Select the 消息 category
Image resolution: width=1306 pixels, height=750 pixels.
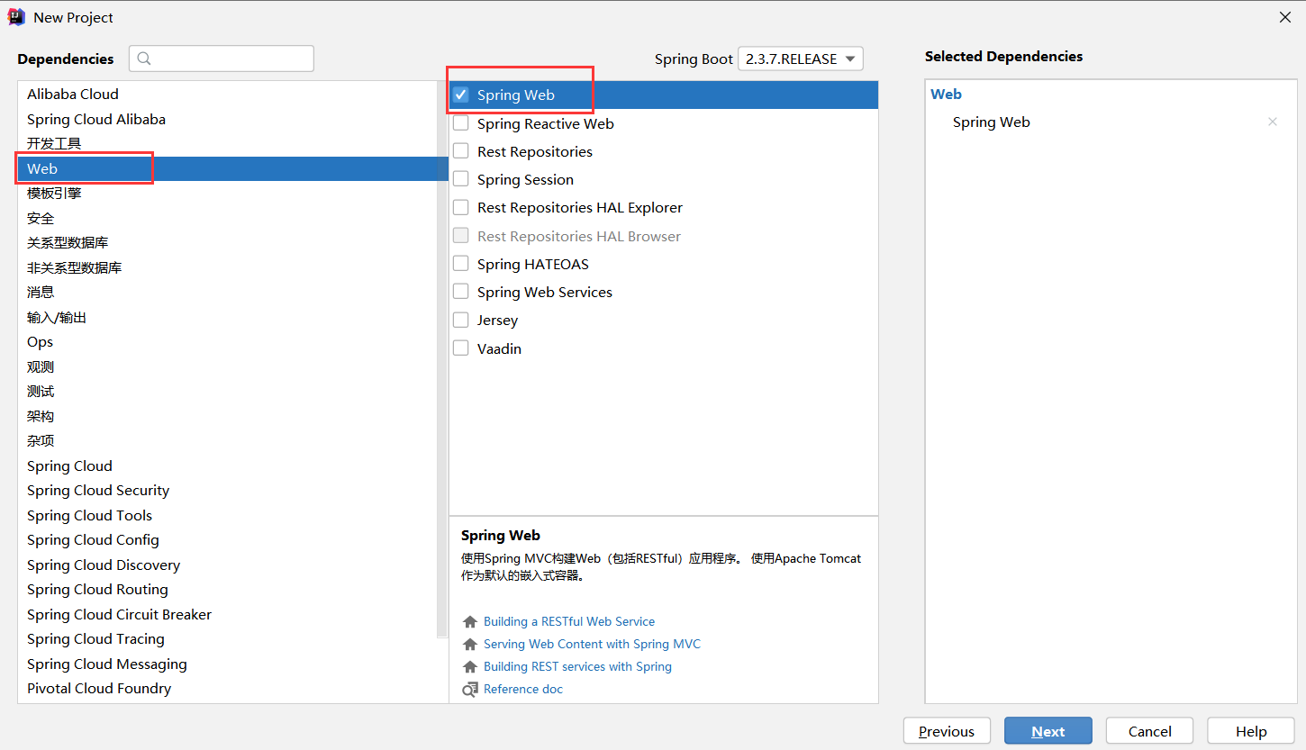tap(227, 292)
